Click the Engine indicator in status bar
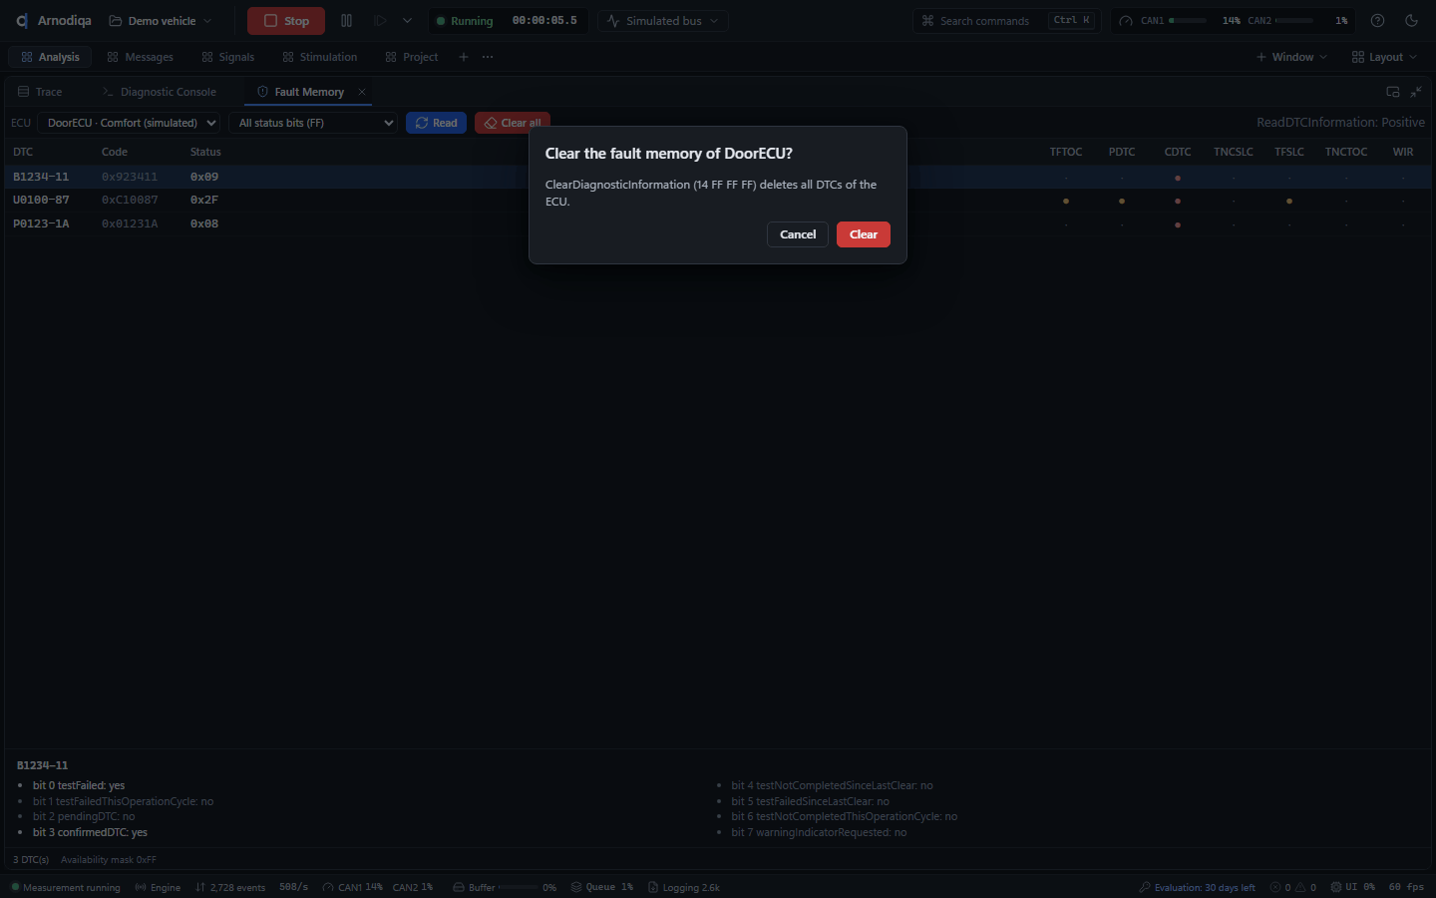The height and width of the screenshot is (898, 1436). tap(158, 887)
